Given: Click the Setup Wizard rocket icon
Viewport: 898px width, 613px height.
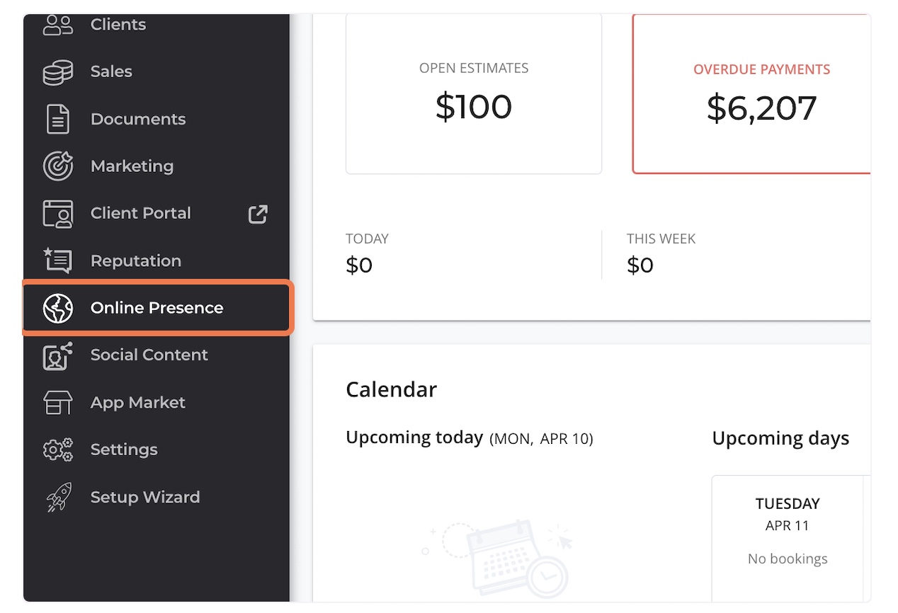Looking at the screenshot, I should (x=58, y=497).
